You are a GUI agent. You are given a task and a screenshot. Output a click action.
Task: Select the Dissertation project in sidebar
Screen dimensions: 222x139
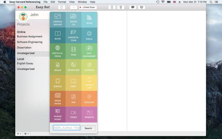click(24, 48)
